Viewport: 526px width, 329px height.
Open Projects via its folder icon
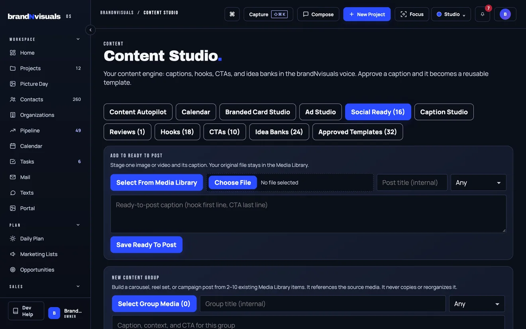point(13,68)
